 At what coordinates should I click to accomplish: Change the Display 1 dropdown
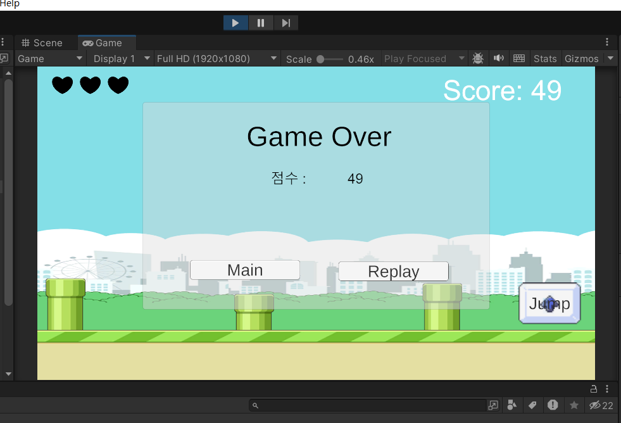point(122,59)
